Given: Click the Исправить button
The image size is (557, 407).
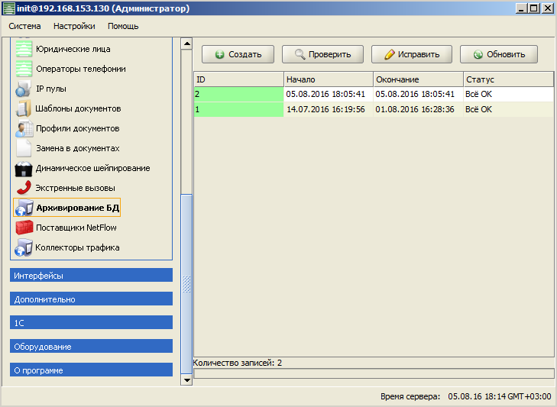Looking at the screenshot, I should point(412,54).
